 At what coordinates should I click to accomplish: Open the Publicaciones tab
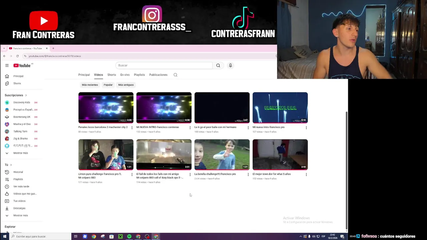pyautogui.click(x=158, y=75)
